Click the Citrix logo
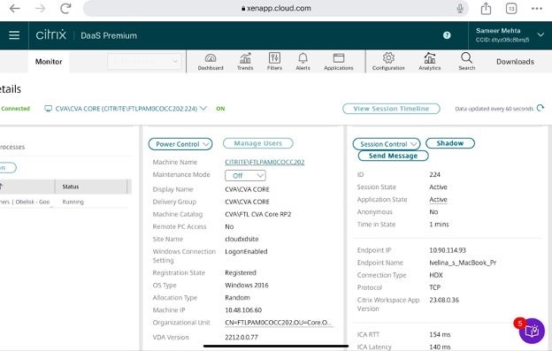Viewport: 552px width, 351px height. click(51, 34)
